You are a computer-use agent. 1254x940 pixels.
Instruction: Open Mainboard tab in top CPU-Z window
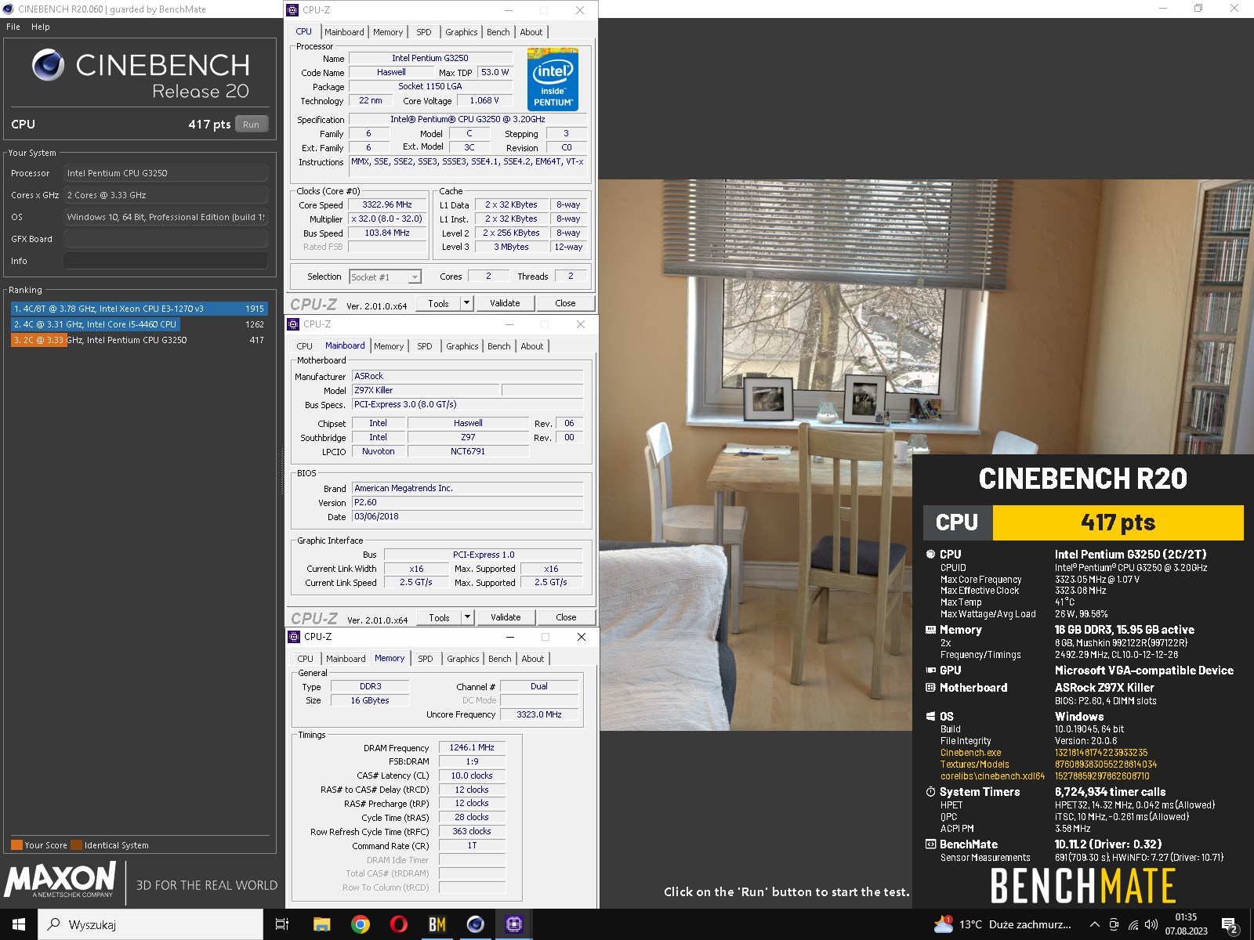click(x=344, y=32)
